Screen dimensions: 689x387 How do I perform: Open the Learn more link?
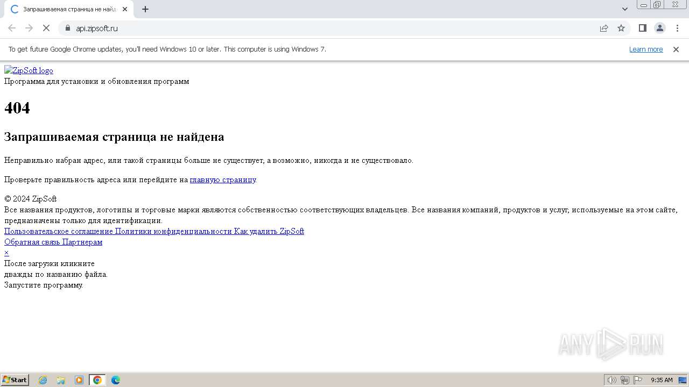pyautogui.click(x=646, y=49)
